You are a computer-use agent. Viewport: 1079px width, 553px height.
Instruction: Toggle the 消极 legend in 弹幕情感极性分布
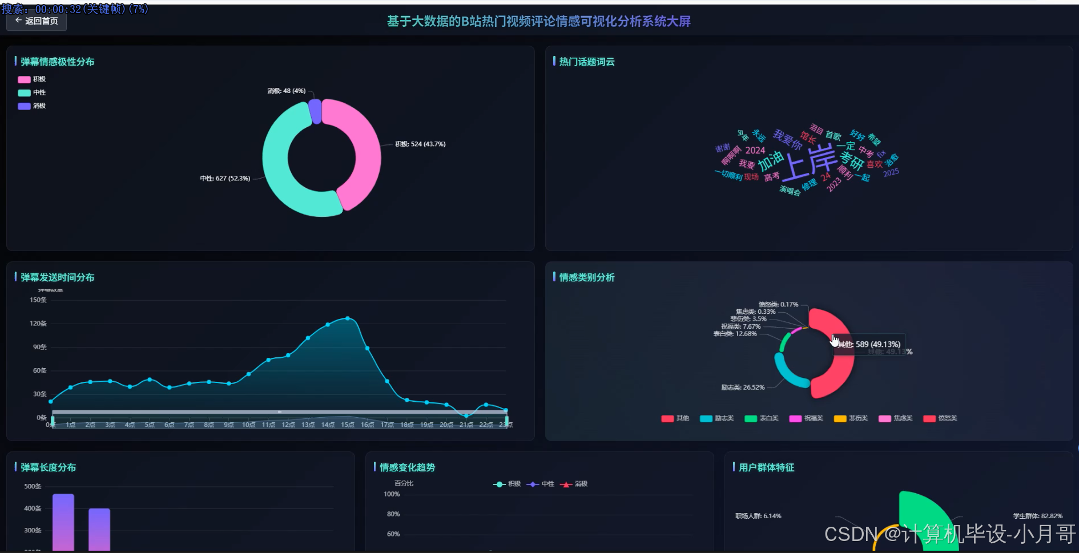pyautogui.click(x=32, y=106)
